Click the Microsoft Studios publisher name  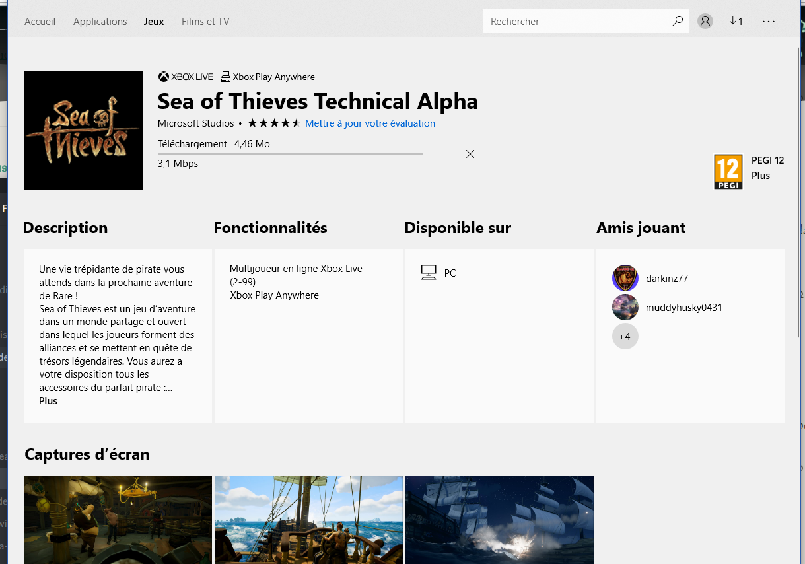195,123
